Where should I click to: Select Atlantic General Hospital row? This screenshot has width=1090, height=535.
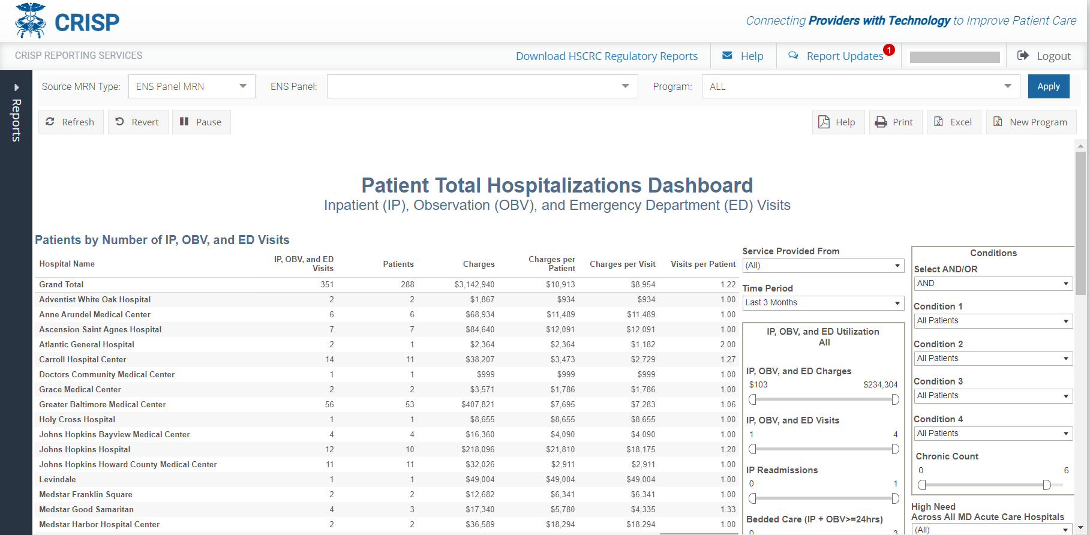pos(388,345)
